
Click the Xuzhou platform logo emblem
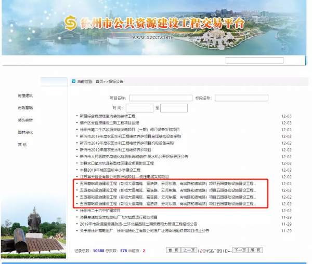click(70, 23)
